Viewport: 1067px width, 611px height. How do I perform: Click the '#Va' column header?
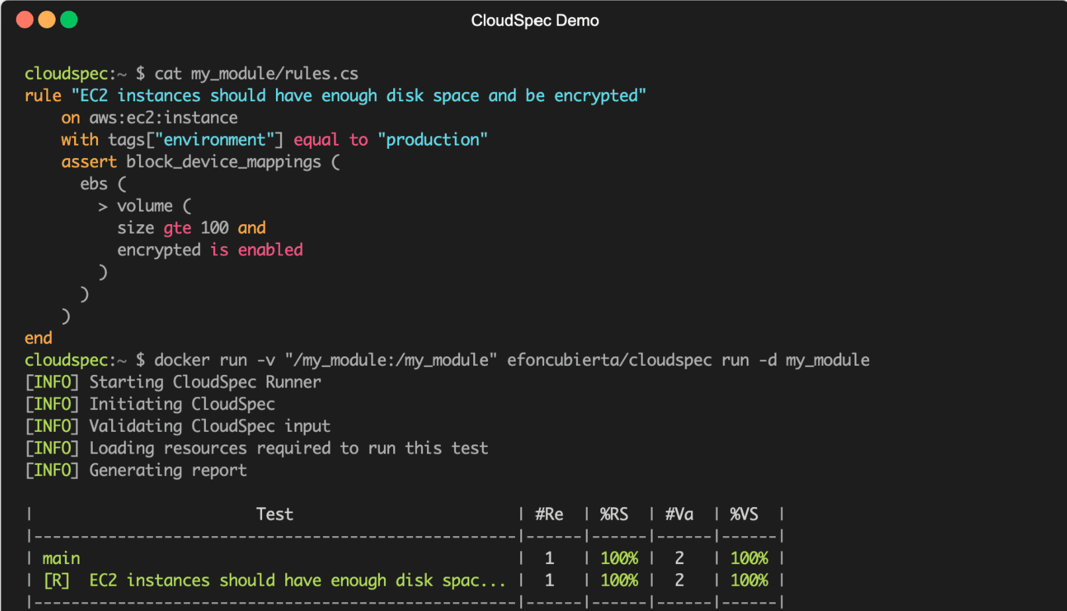pos(679,514)
